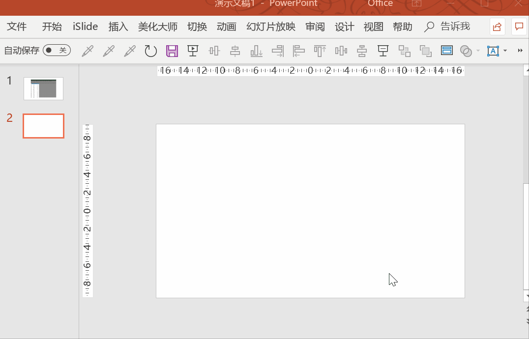The width and height of the screenshot is (529, 339).
Task: Click the blue selection pane icon
Action: [x=447, y=51]
